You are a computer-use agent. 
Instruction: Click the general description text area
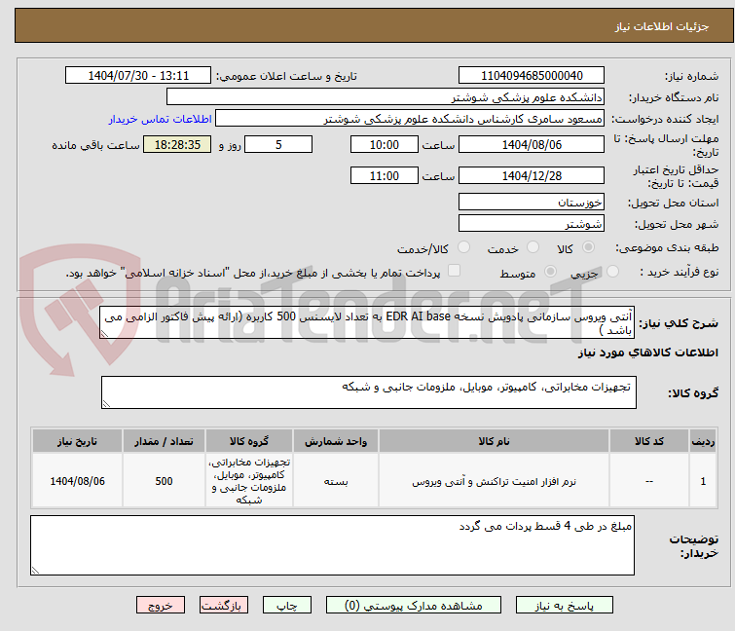click(367, 322)
